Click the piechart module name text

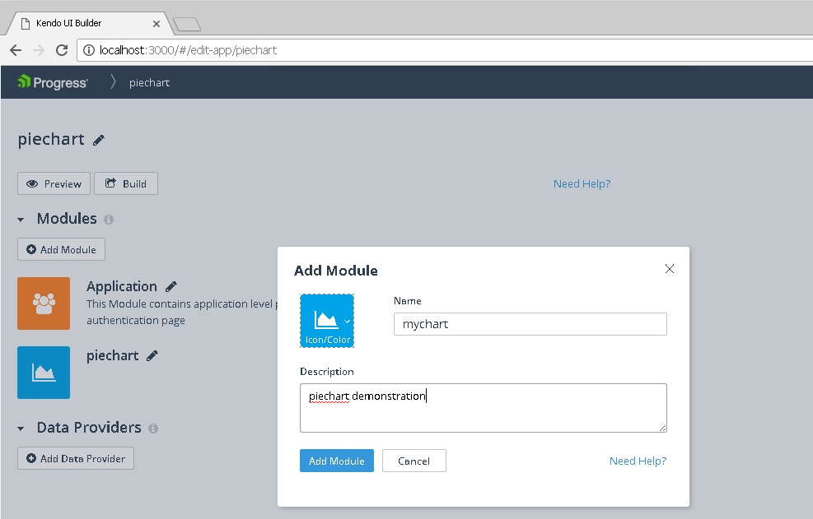tap(112, 356)
